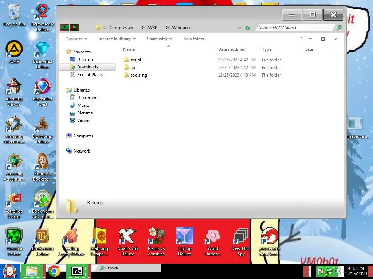Click Compressed in the address breadcrumb

tap(121, 28)
